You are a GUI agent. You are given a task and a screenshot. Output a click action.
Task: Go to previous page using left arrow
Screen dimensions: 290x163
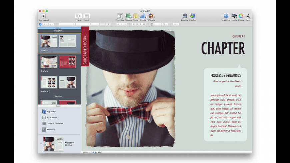93,152
